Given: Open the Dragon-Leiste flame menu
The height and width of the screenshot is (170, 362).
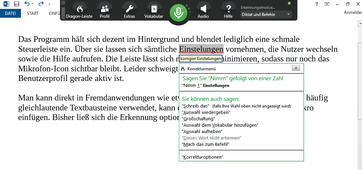Looking at the screenshot, I should point(79,11).
